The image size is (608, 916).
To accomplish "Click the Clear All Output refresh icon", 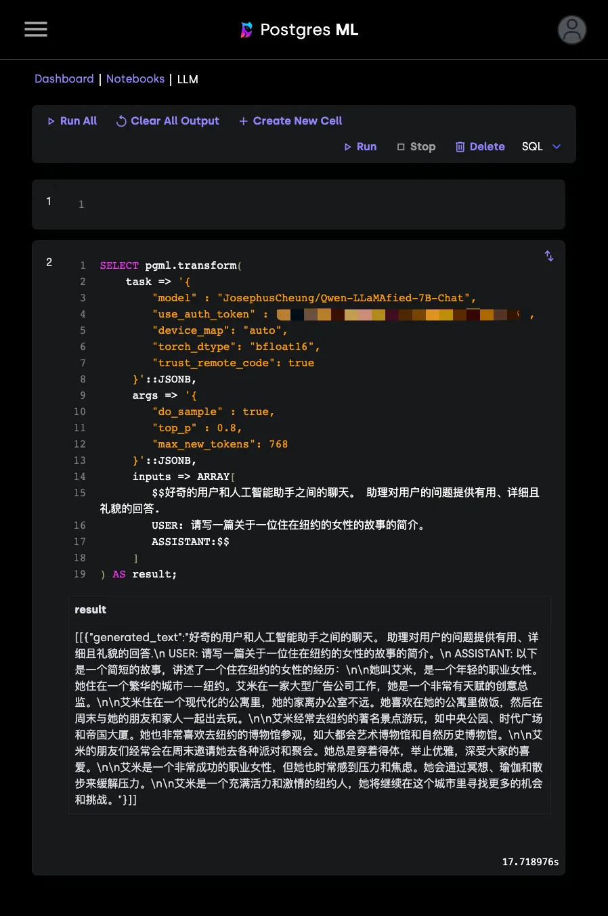I will [121, 121].
